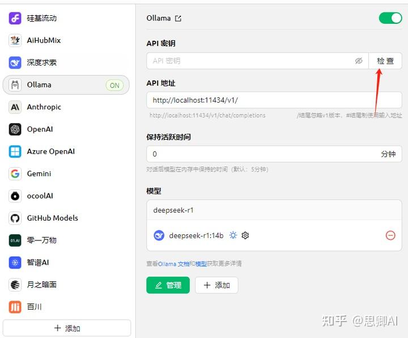Open Ollama external link icon
Screen dimensions: 408x338
[178, 19]
